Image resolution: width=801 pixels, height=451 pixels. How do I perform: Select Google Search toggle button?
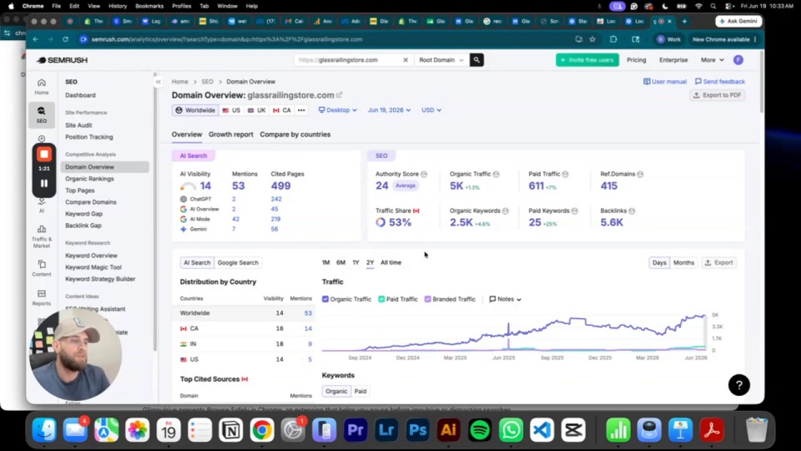[x=238, y=263]
